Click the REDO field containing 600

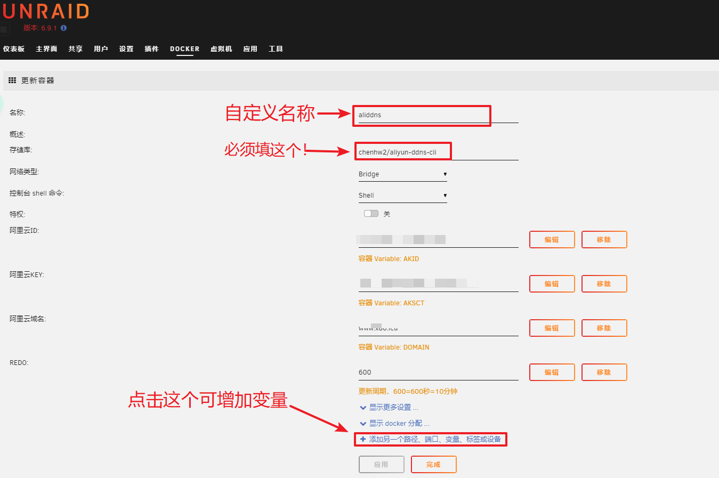438,372
